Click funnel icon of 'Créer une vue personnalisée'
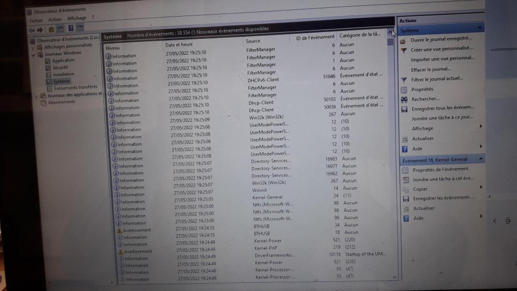 click(404, 51)
